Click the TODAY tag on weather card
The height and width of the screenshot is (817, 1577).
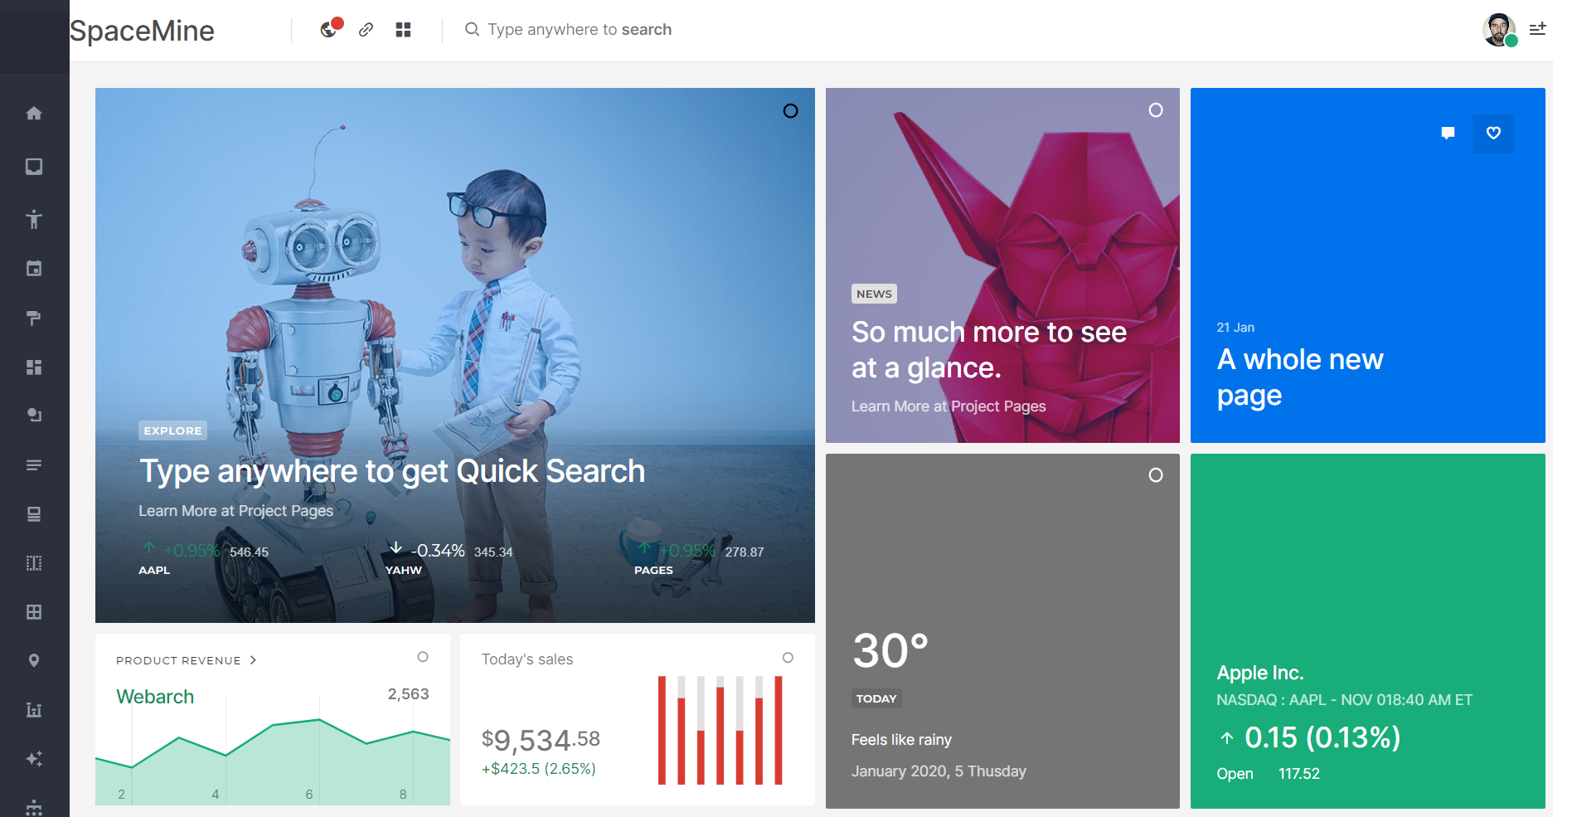point(876,698)
